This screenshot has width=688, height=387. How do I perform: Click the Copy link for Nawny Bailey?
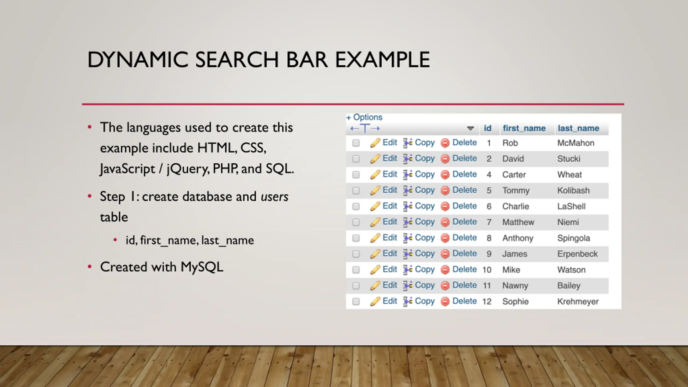coord(425,285)
